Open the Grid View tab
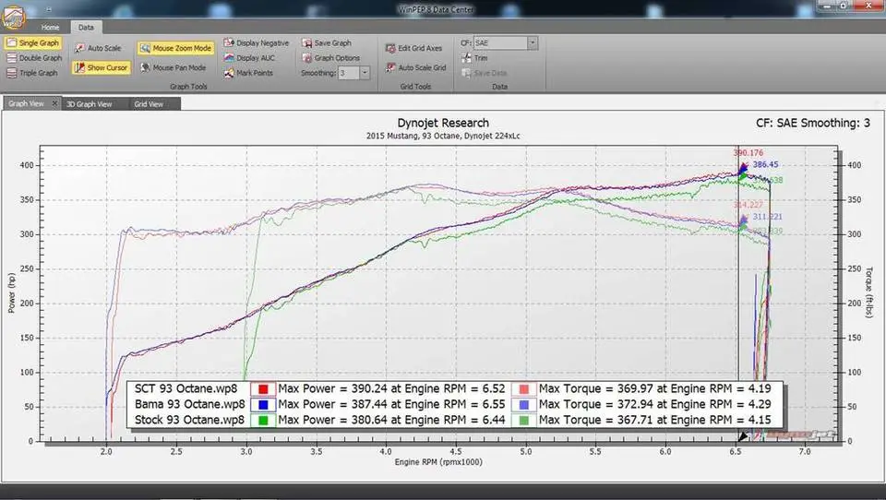The height and width of the screenshot is (500, 886). (149, 104)
